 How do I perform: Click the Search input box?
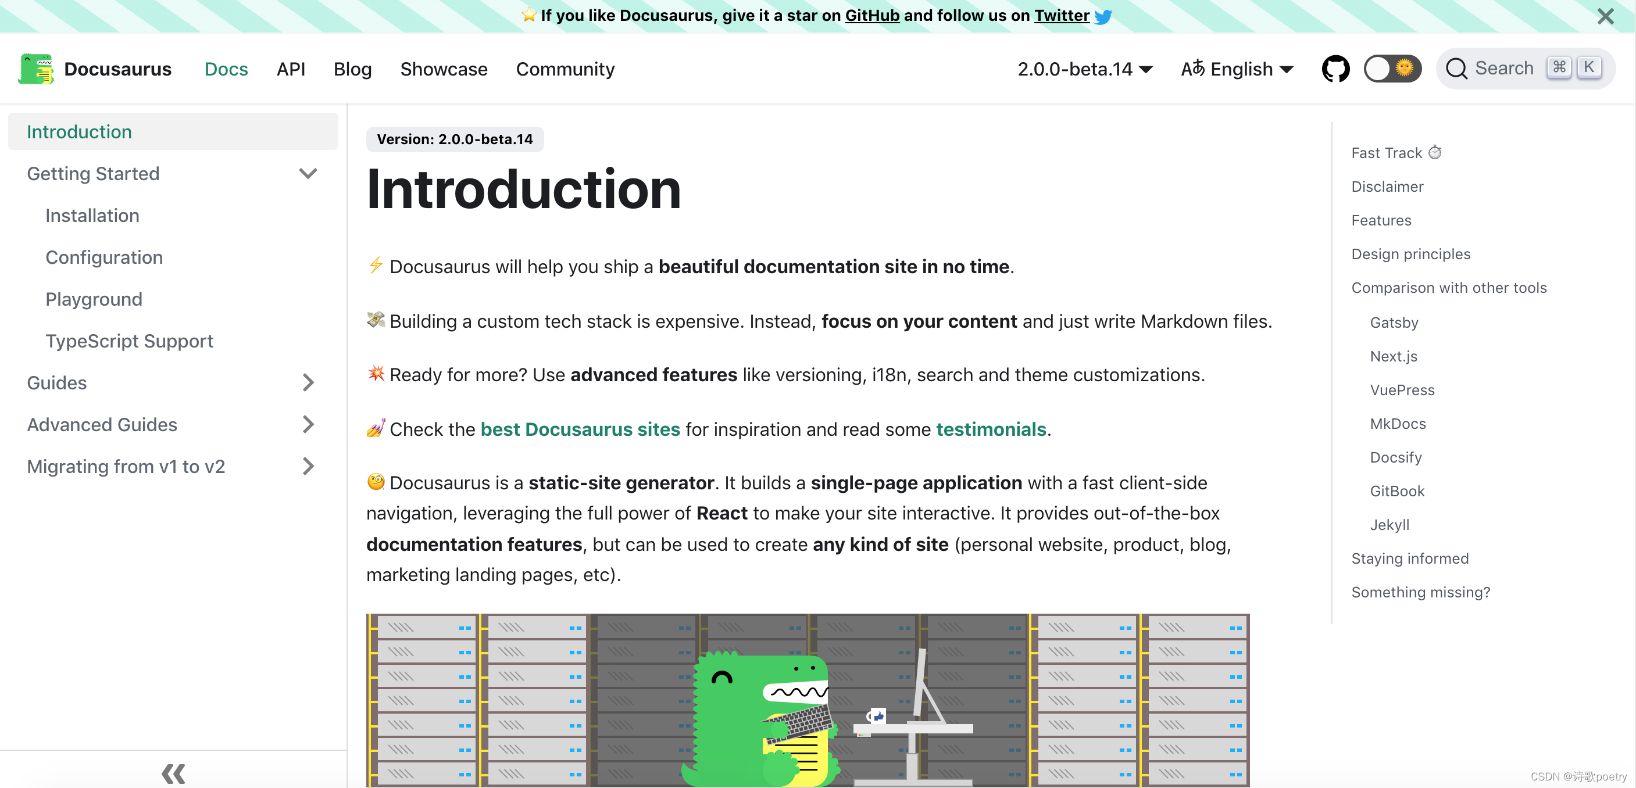click(x=1525, y=69)
